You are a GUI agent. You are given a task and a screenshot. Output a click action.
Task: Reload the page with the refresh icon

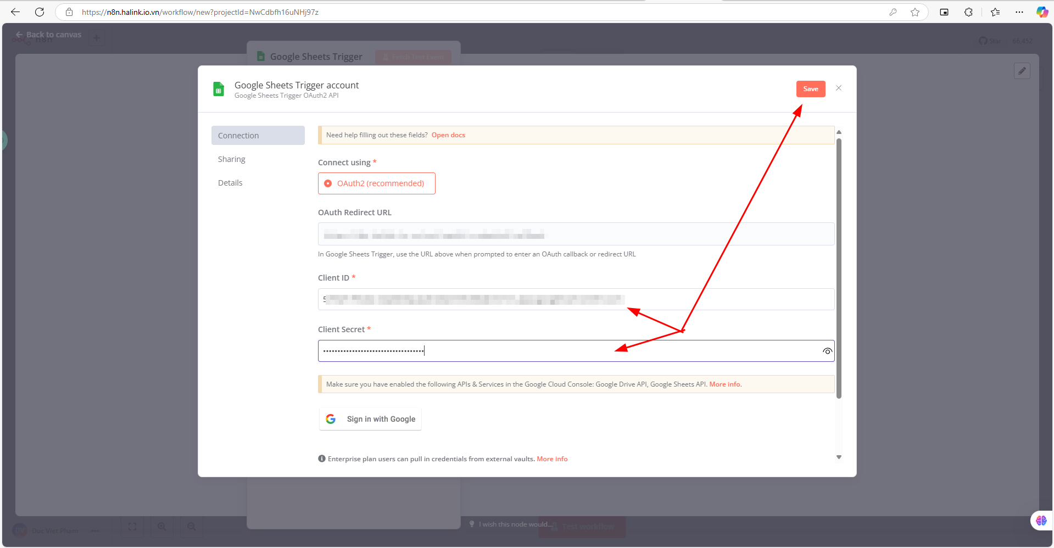40,12
